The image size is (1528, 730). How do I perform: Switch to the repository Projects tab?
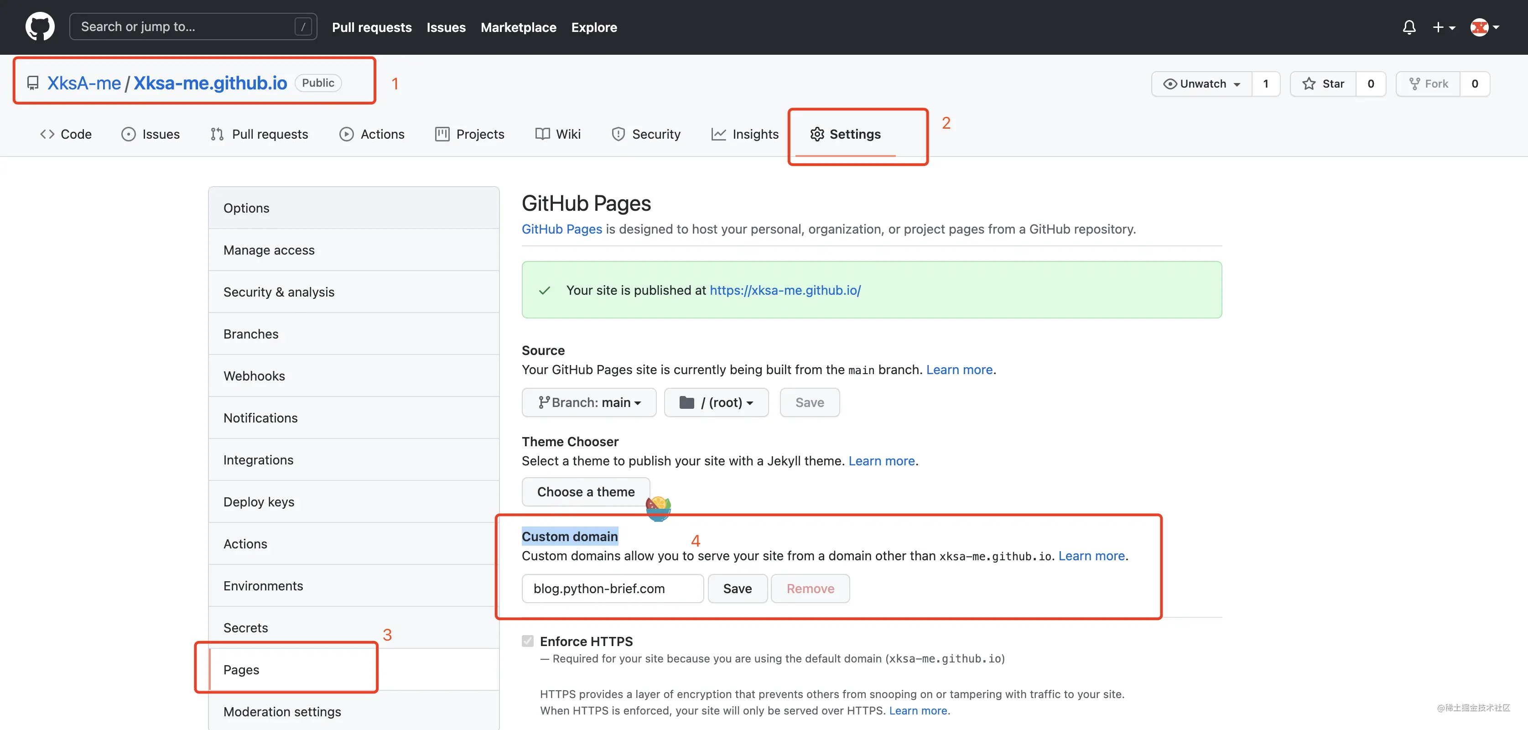click(469, 134)
